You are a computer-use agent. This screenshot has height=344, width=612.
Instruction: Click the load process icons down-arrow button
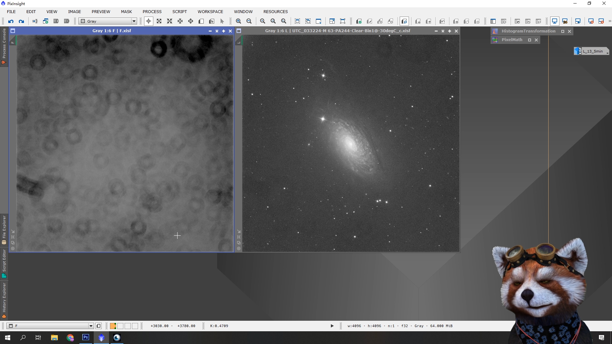[418, 21]
